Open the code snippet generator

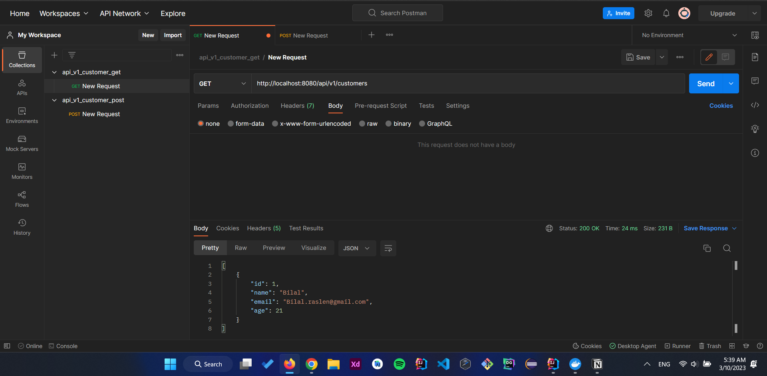[x=755, y=105]
